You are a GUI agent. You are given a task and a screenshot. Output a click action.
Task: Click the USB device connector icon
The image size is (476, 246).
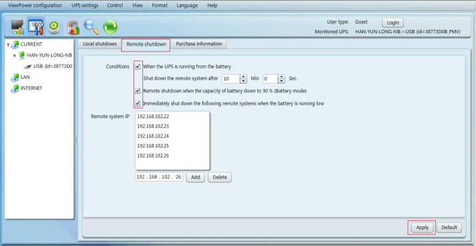[28, 67]
